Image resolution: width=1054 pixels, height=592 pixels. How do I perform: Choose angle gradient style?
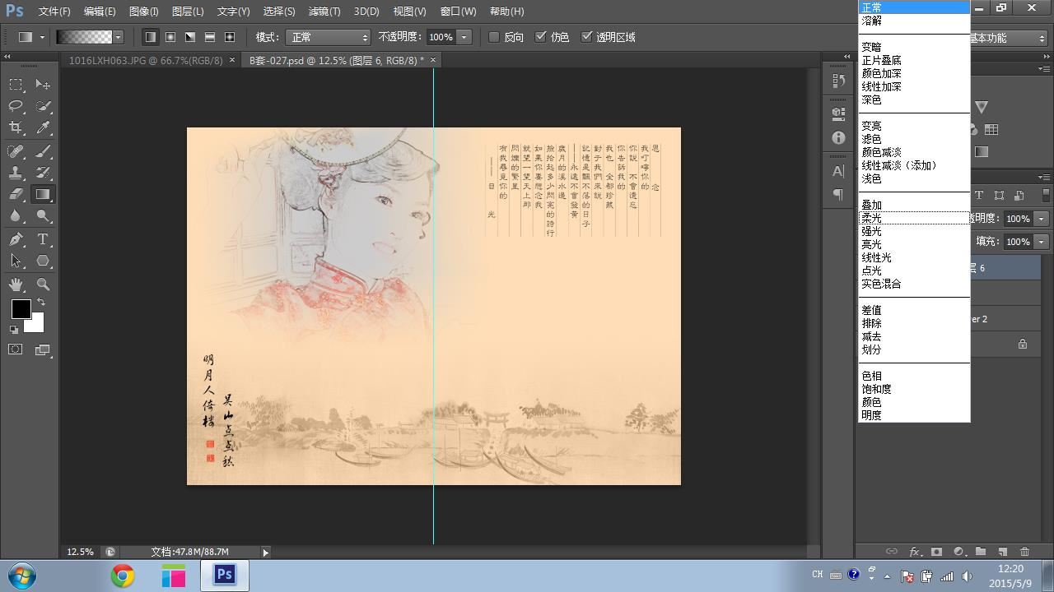189,37
